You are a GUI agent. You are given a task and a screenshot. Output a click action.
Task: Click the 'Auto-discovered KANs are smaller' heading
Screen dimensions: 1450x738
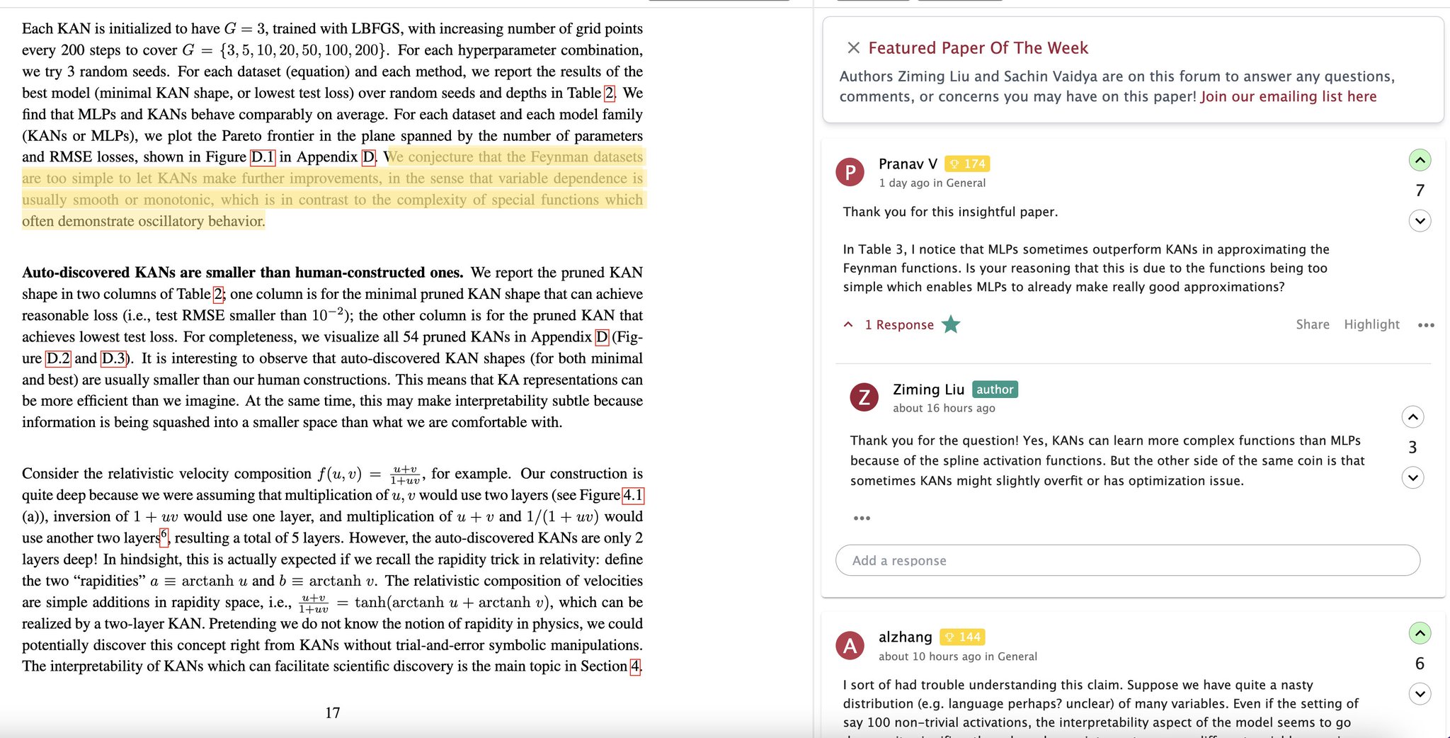pos(242,273)
